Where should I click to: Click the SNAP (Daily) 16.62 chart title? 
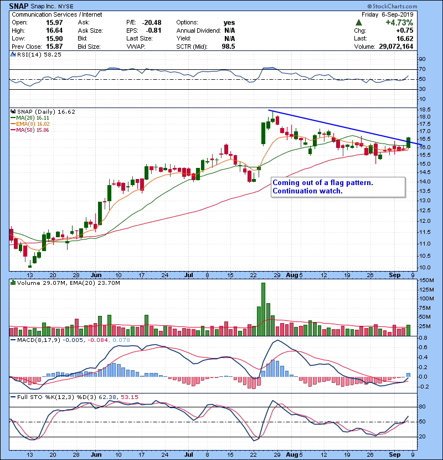(x=46, y=112)
